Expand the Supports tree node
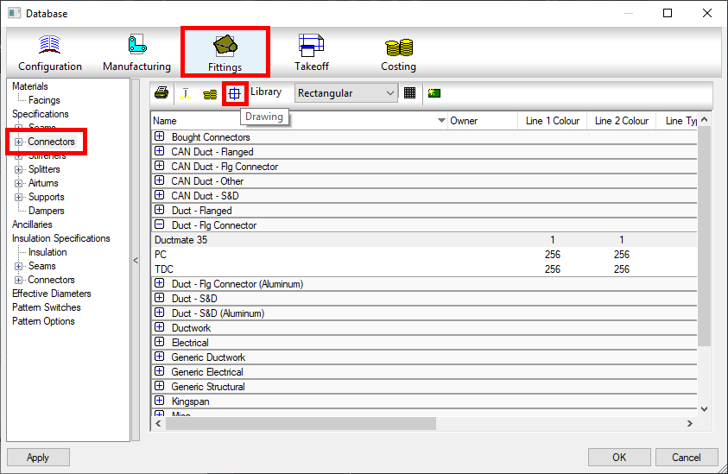The width and height of the screenshot is (728, 474). [x=19, y=198]
